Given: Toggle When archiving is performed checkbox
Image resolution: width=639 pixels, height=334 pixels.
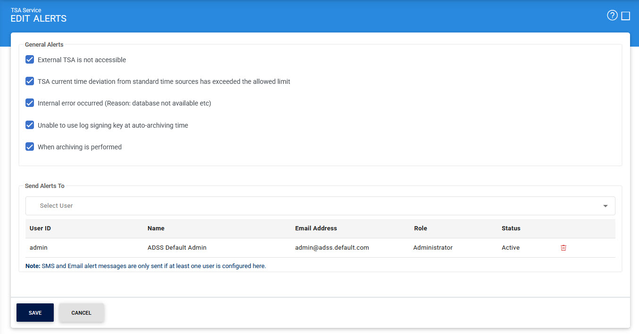Looking at the screenshot, I should (30, 147).
